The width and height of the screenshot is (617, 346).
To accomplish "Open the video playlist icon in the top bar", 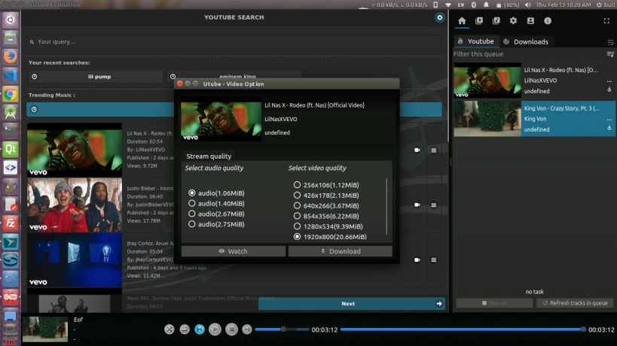I will (x=479, y=21).
